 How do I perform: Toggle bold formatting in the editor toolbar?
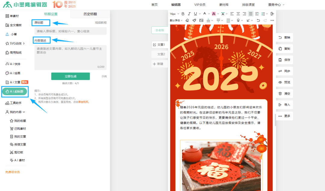click(x=183, y=14)
